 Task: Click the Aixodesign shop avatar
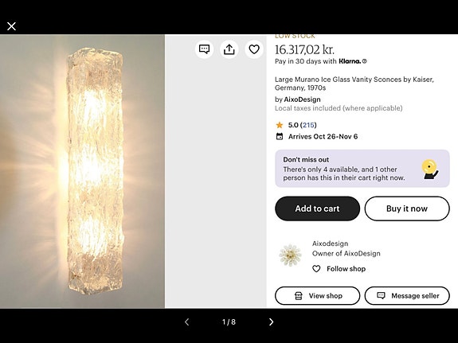(x=290, y=255)
